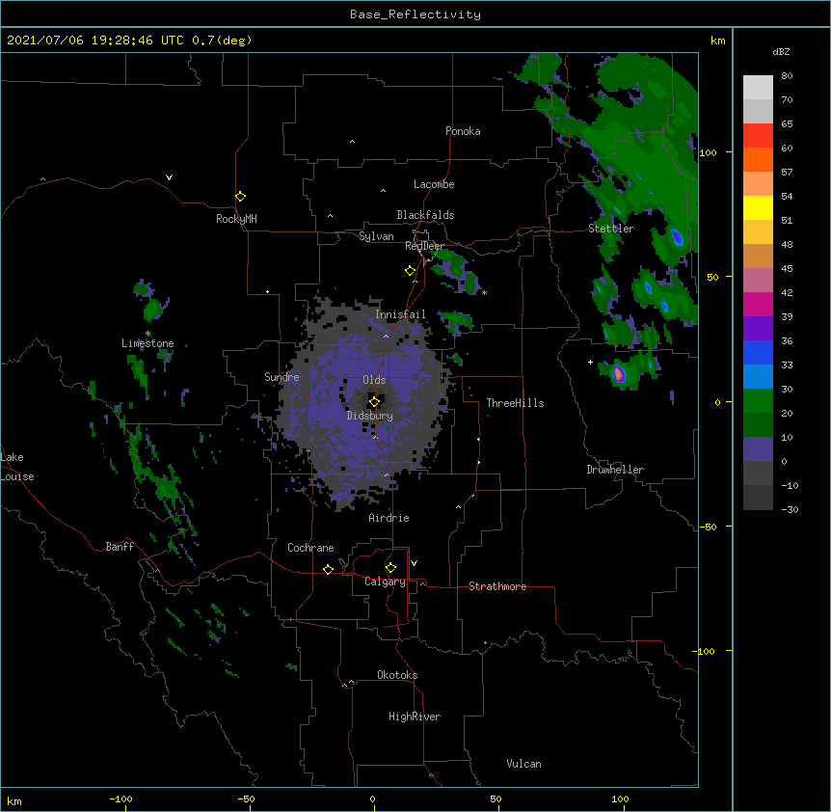This screenshot has height=812, width=831.
Task: Click the light blue 30-33 dBZ legend swatch
Action: coord(758,376)
